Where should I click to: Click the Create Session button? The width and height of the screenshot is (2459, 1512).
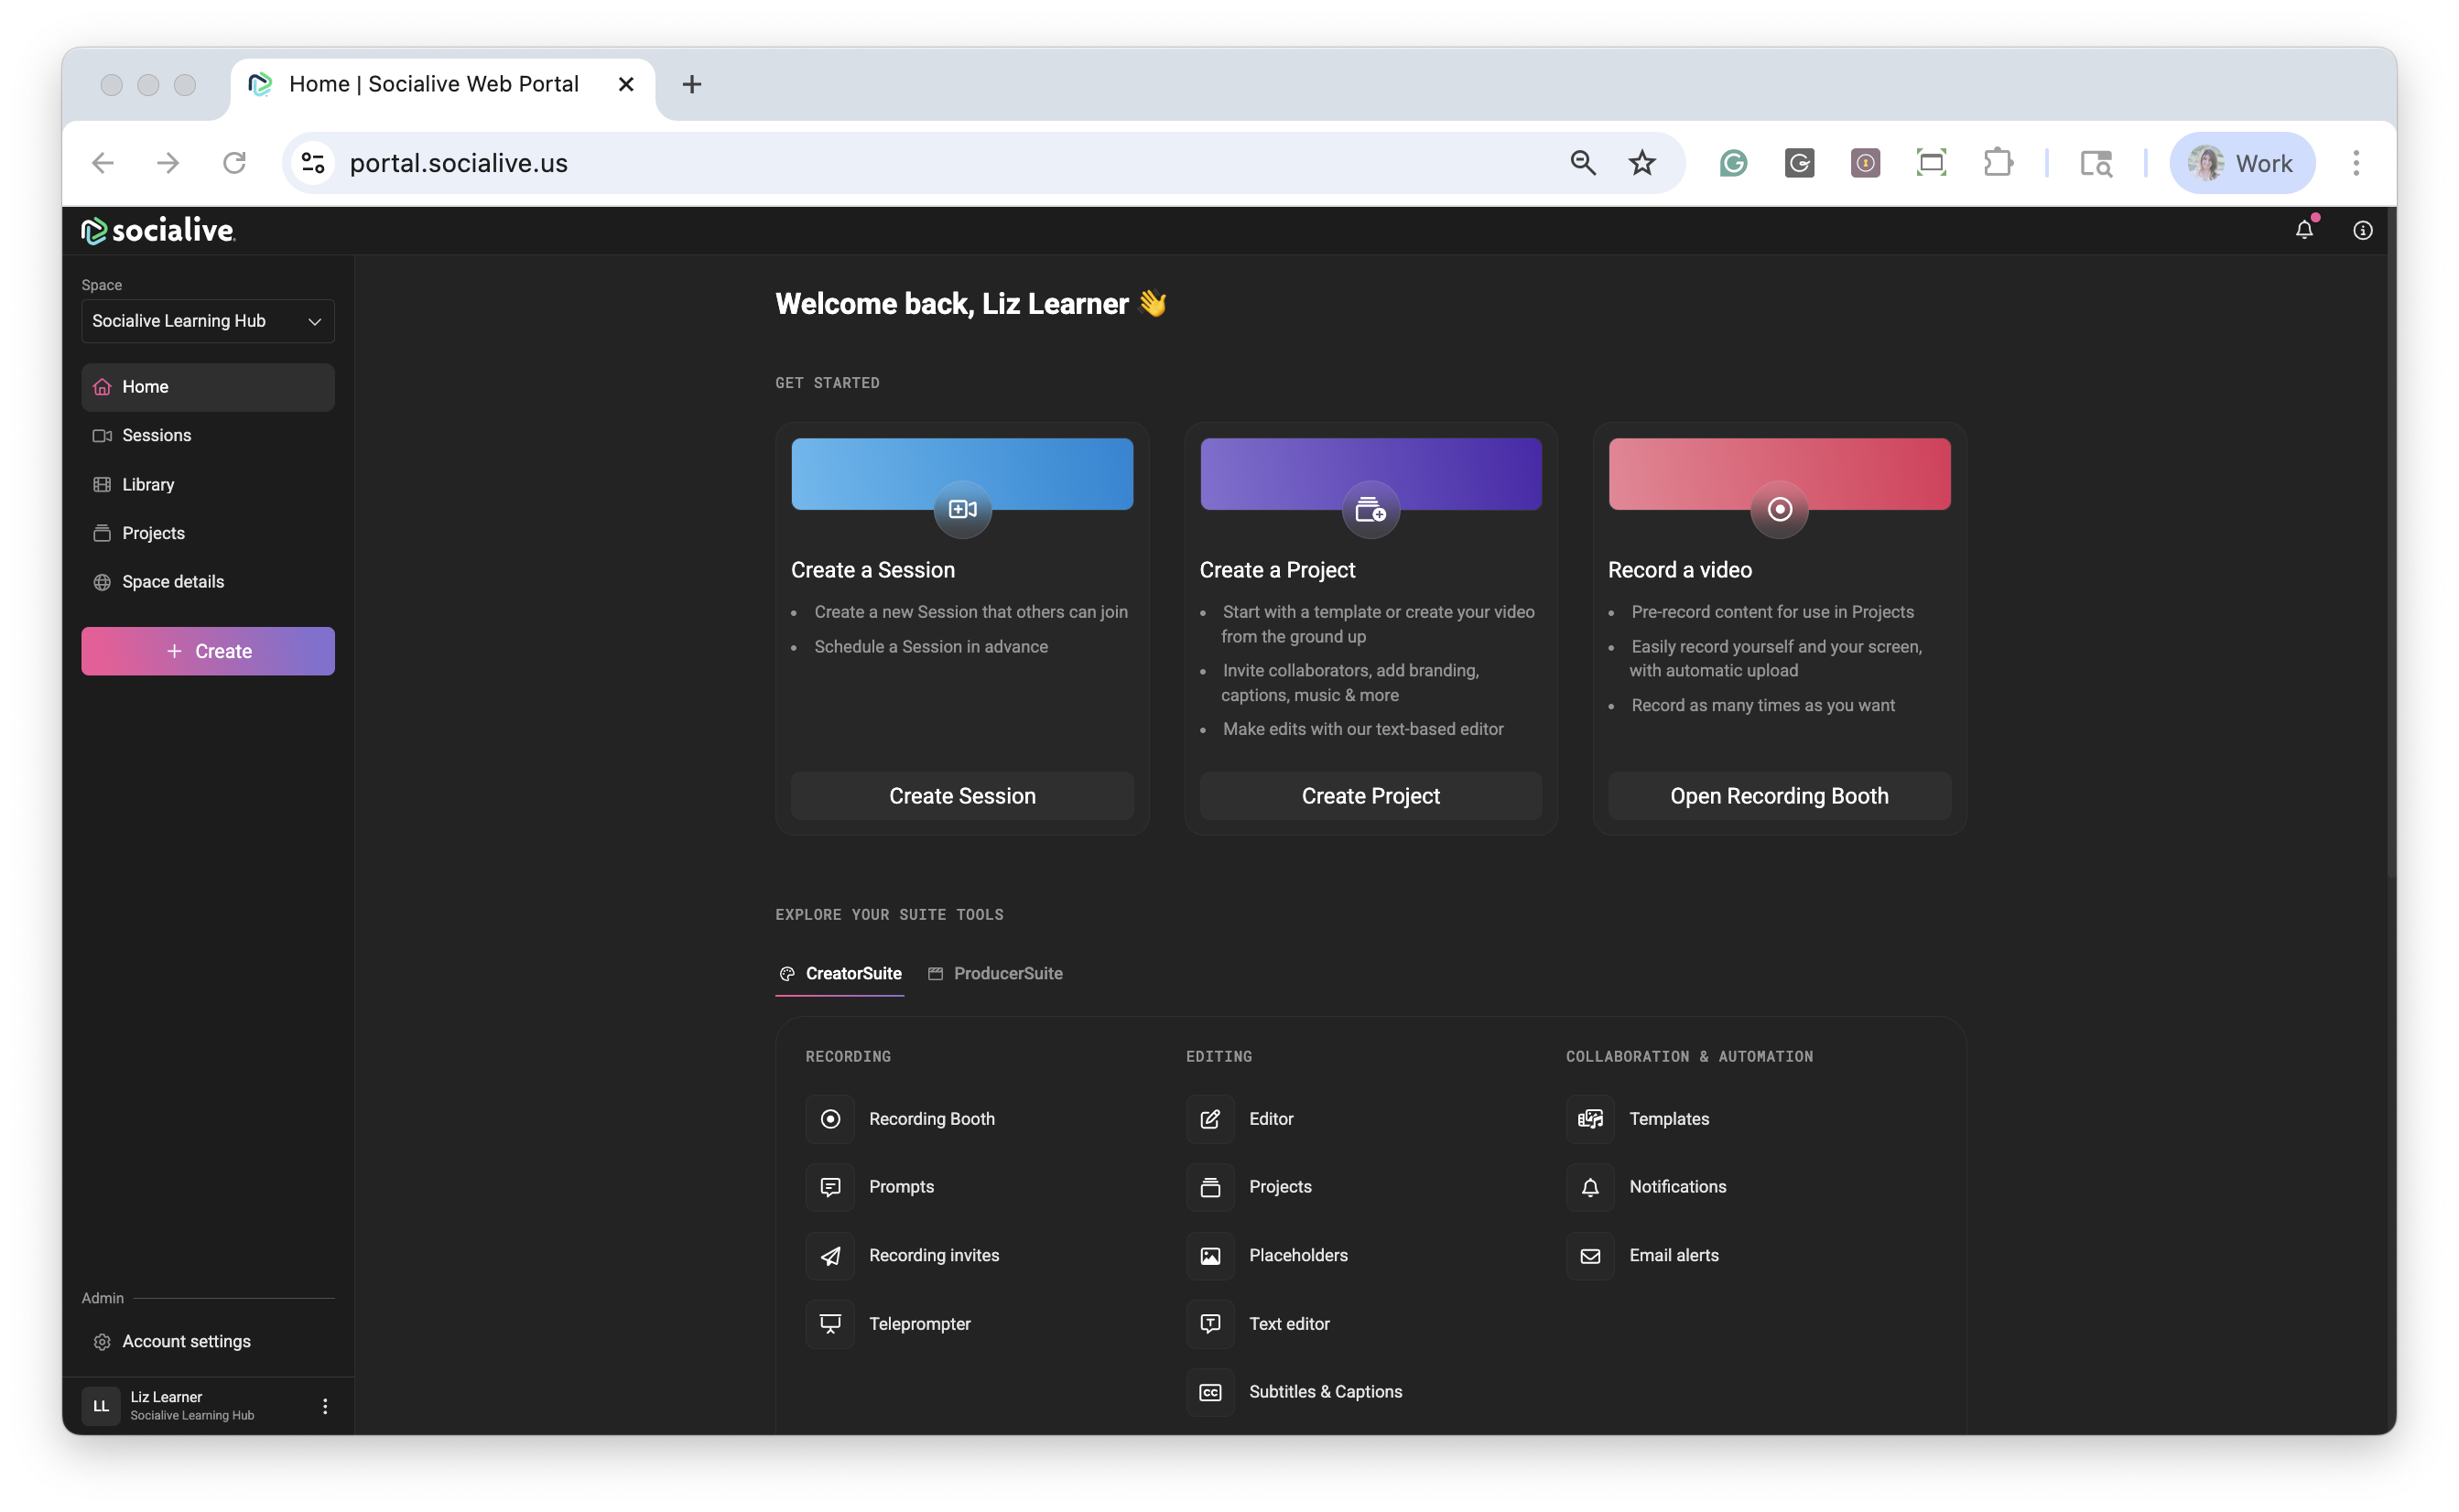click(962, 796)
